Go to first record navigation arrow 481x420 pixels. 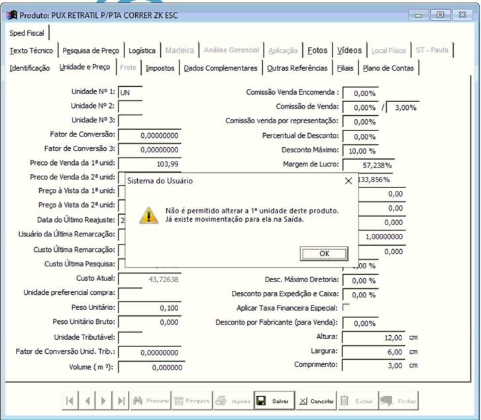click(x=70, y=401)
